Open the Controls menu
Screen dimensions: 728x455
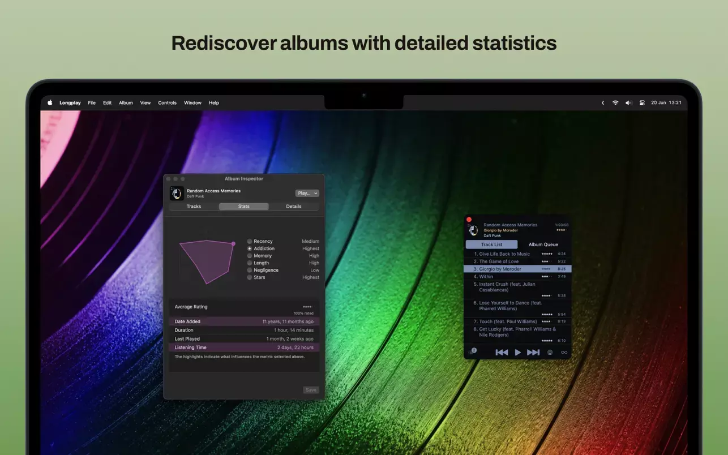coord(167,102)
